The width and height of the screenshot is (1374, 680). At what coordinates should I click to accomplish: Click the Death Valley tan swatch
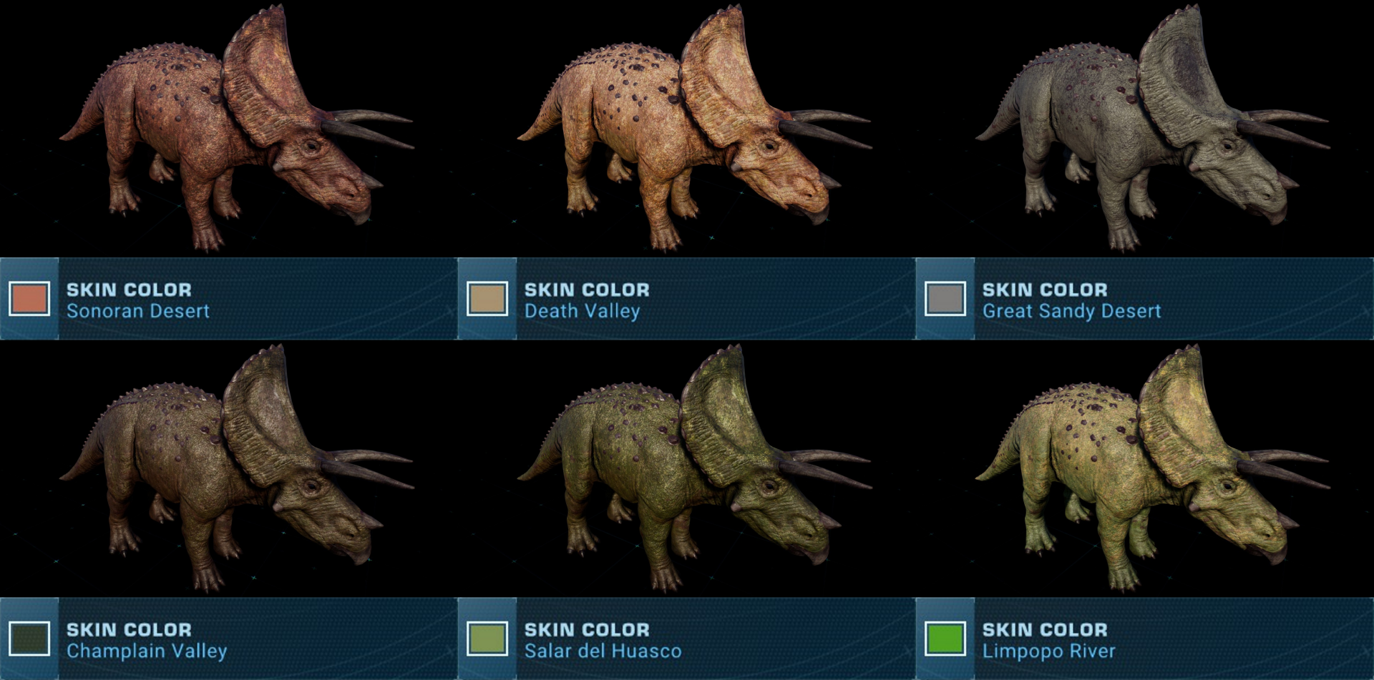[487, 299]
